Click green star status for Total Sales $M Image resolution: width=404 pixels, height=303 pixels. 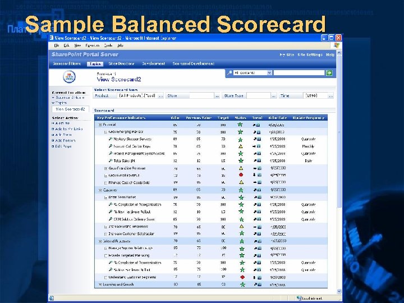[241, 160]
